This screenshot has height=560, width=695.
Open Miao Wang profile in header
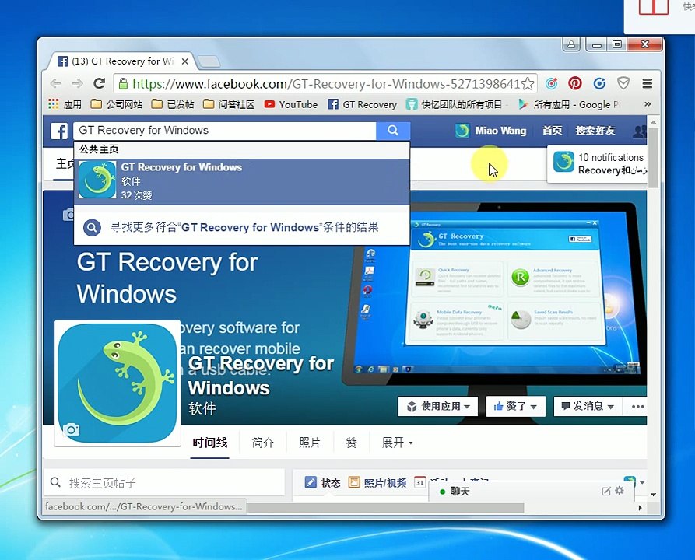(490, 131)
